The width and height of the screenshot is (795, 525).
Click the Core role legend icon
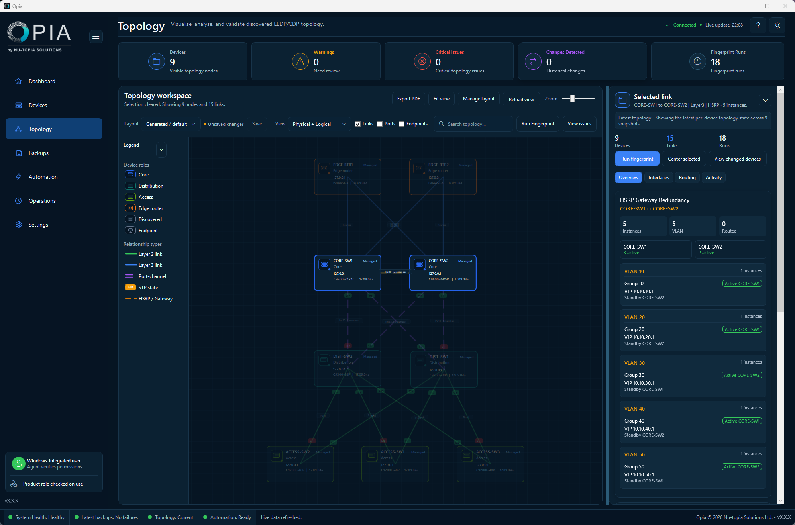pyautogui.click(x=130, y=175)
